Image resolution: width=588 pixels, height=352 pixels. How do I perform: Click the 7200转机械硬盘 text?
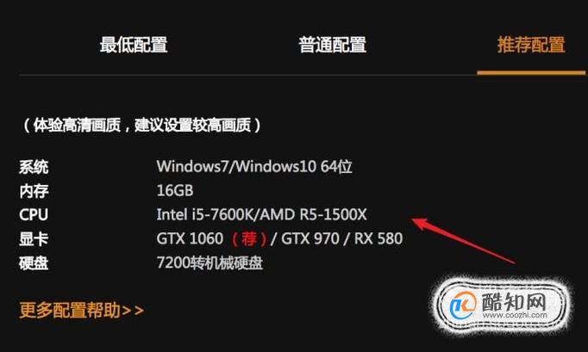[x=210, y=262]
